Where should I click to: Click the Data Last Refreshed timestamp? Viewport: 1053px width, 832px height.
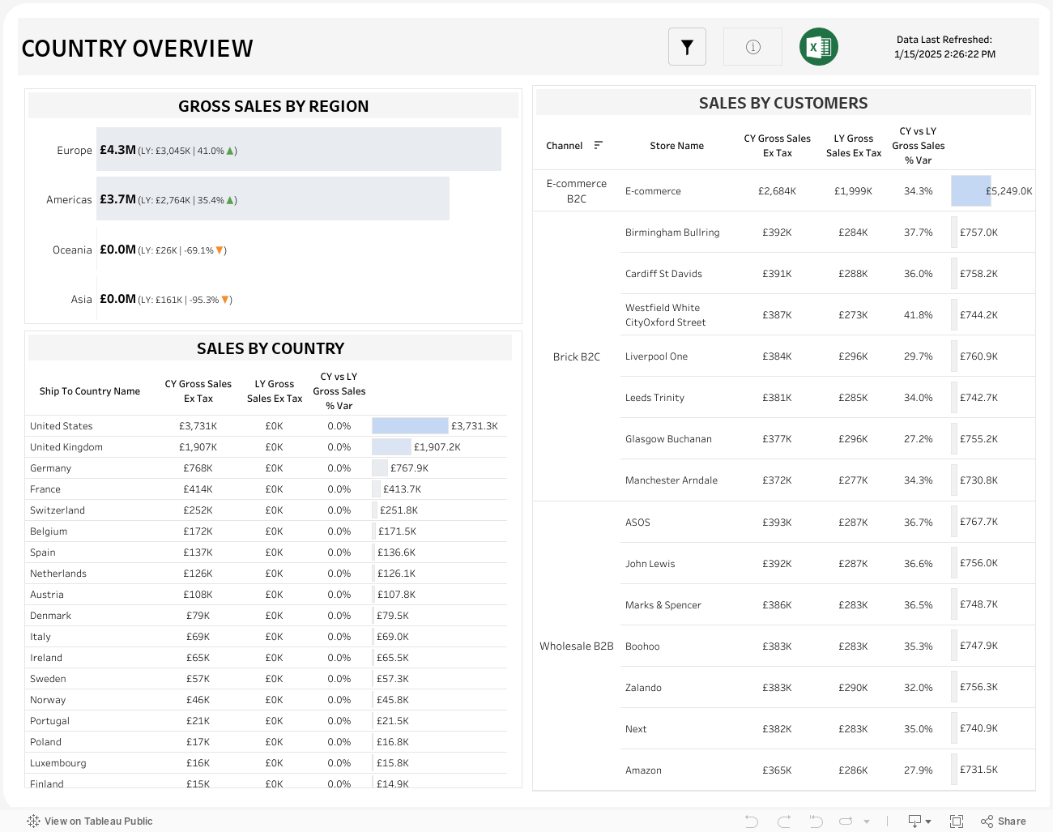click(x=944, y=47)
